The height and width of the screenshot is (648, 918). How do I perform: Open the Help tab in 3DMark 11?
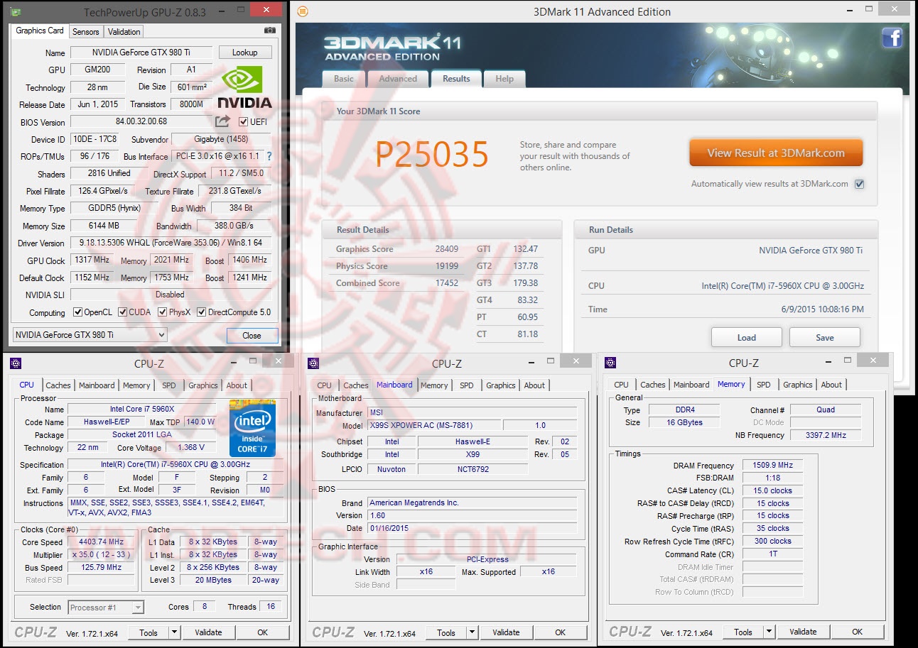click(504, 79)
